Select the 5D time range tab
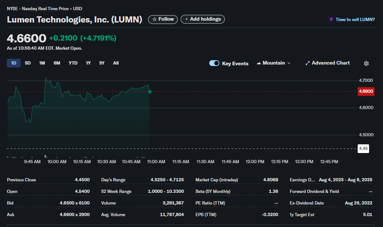 [x=28, y=63]
